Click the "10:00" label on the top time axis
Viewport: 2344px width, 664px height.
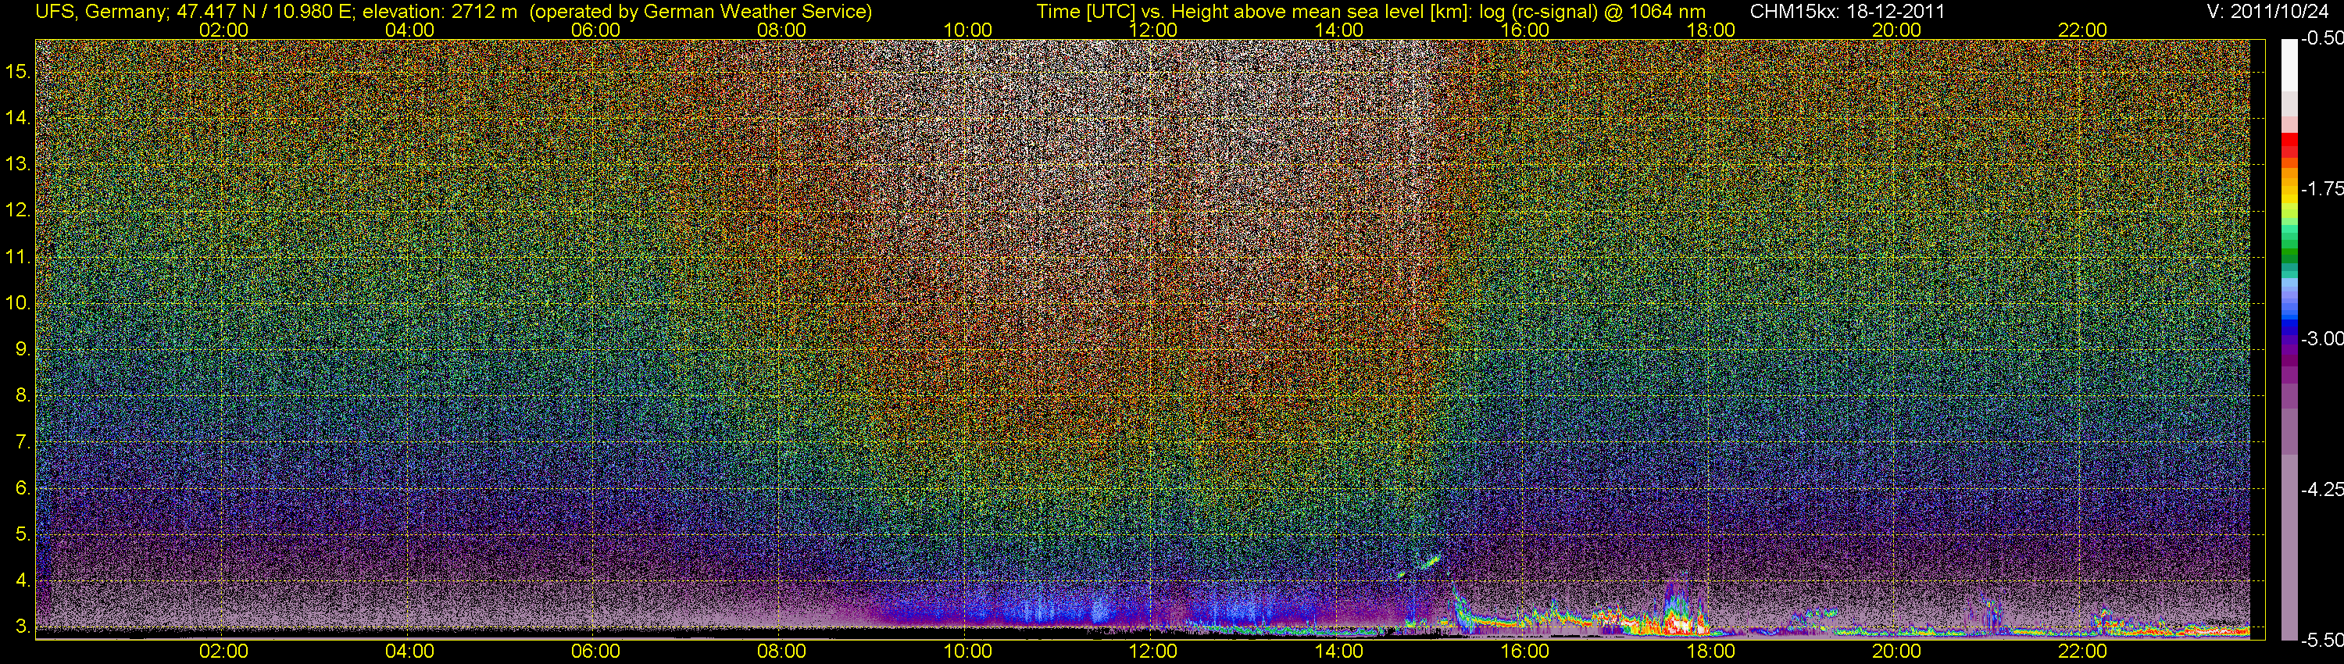pos(967,30)
